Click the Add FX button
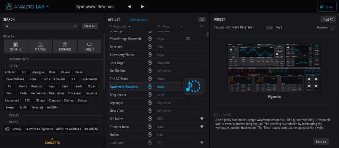 (328, 20)
